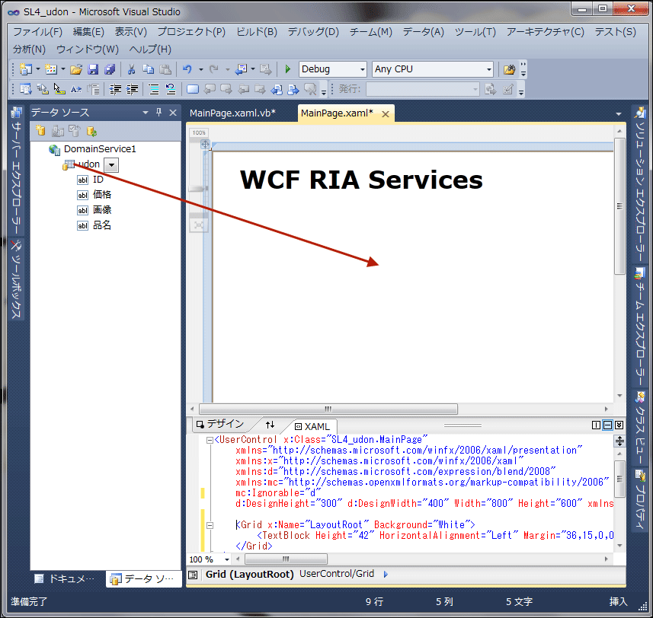Open the 編集(E) menu
Image resolution: width=653 pixels, height=618 pixels.
pyautogui.click(x=88, y=32)
